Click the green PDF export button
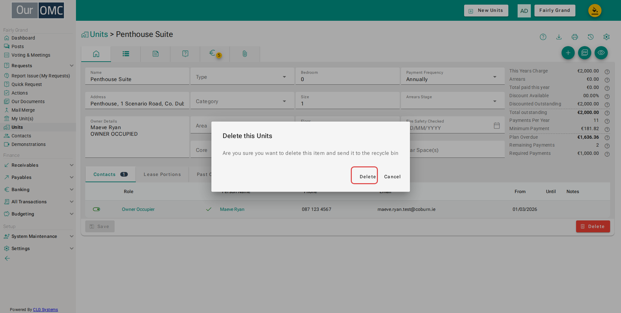 pos(585,53)
